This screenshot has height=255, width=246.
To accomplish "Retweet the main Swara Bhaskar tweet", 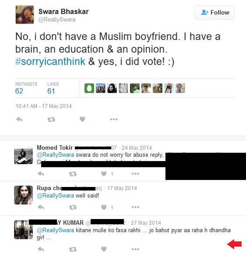I will coord(51,120).
